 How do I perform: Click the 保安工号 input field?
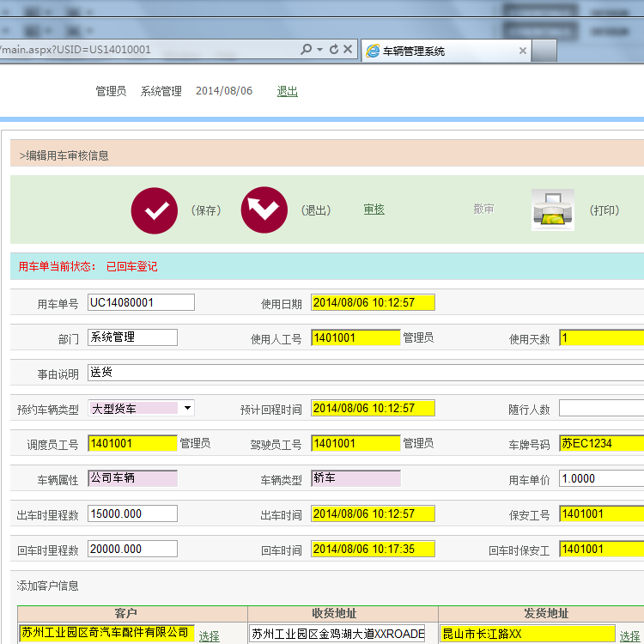602,513
